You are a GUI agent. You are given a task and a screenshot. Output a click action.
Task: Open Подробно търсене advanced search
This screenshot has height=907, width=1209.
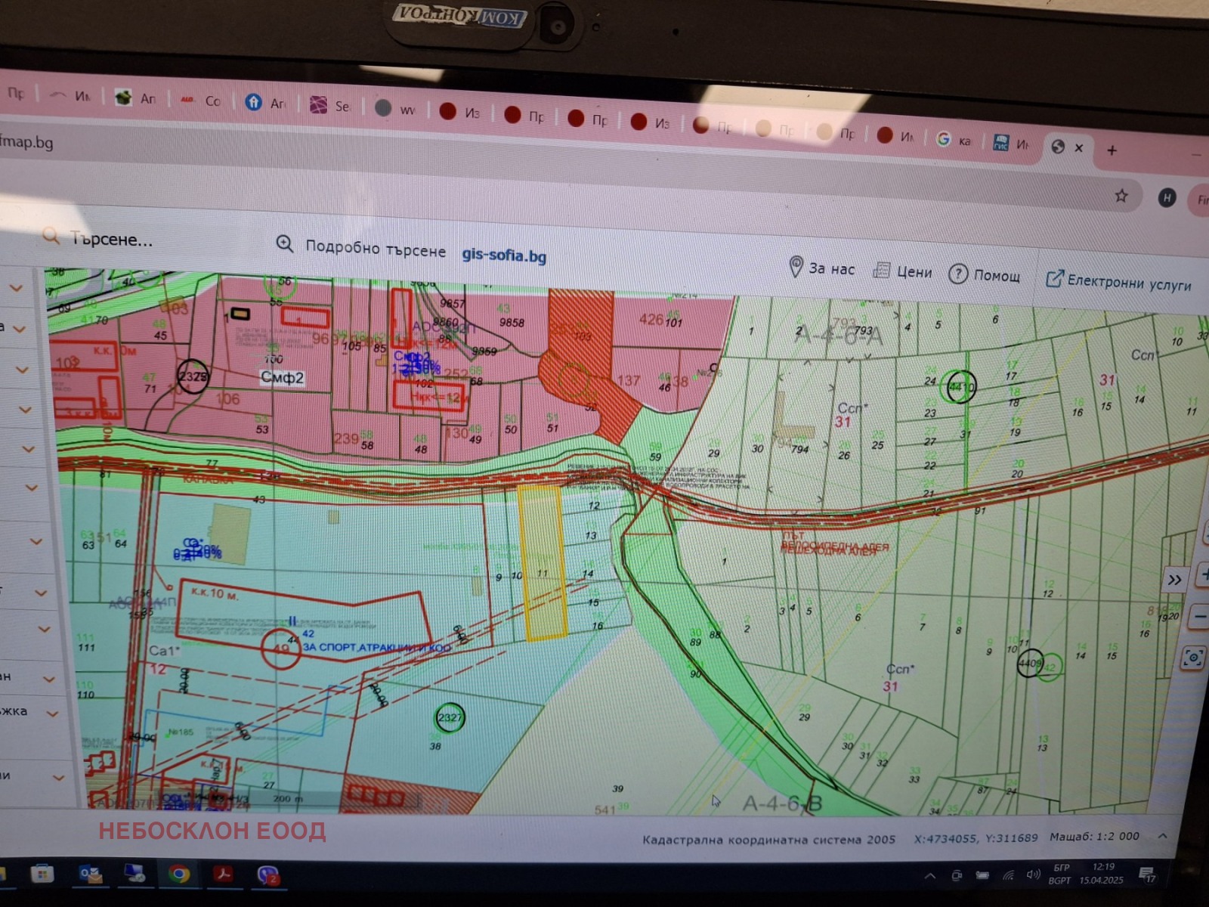(362, 247)
